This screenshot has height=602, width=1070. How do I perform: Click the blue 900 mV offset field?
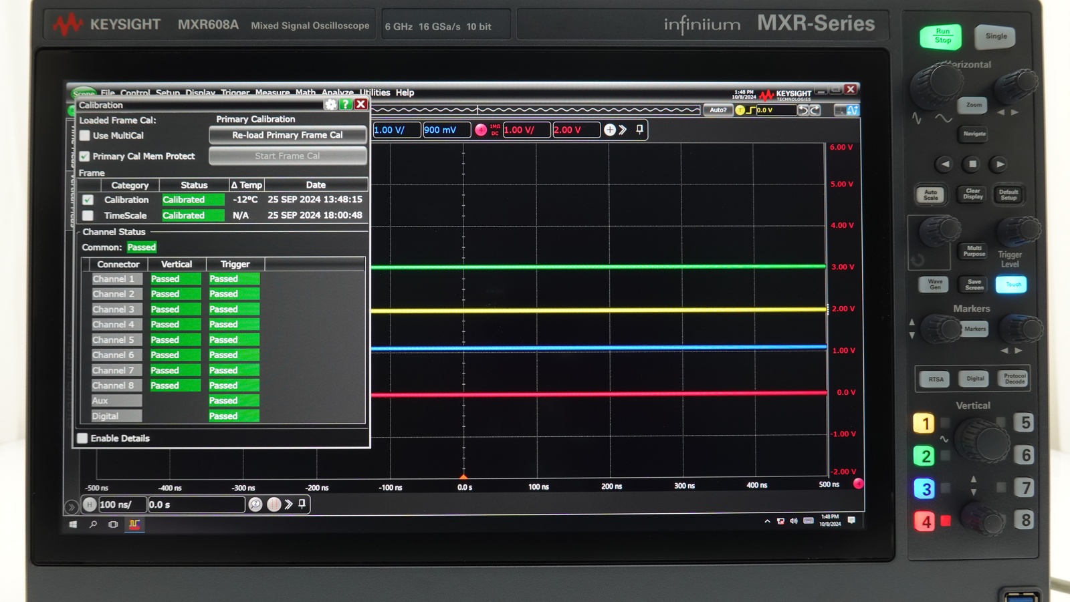[x=447, y=130]
